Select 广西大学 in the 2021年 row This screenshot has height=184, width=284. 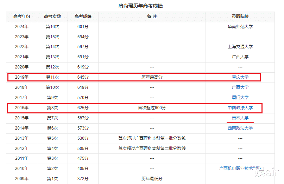tap(240, 57)
